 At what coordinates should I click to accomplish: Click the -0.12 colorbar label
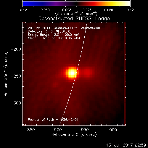(x=22, y=10)
